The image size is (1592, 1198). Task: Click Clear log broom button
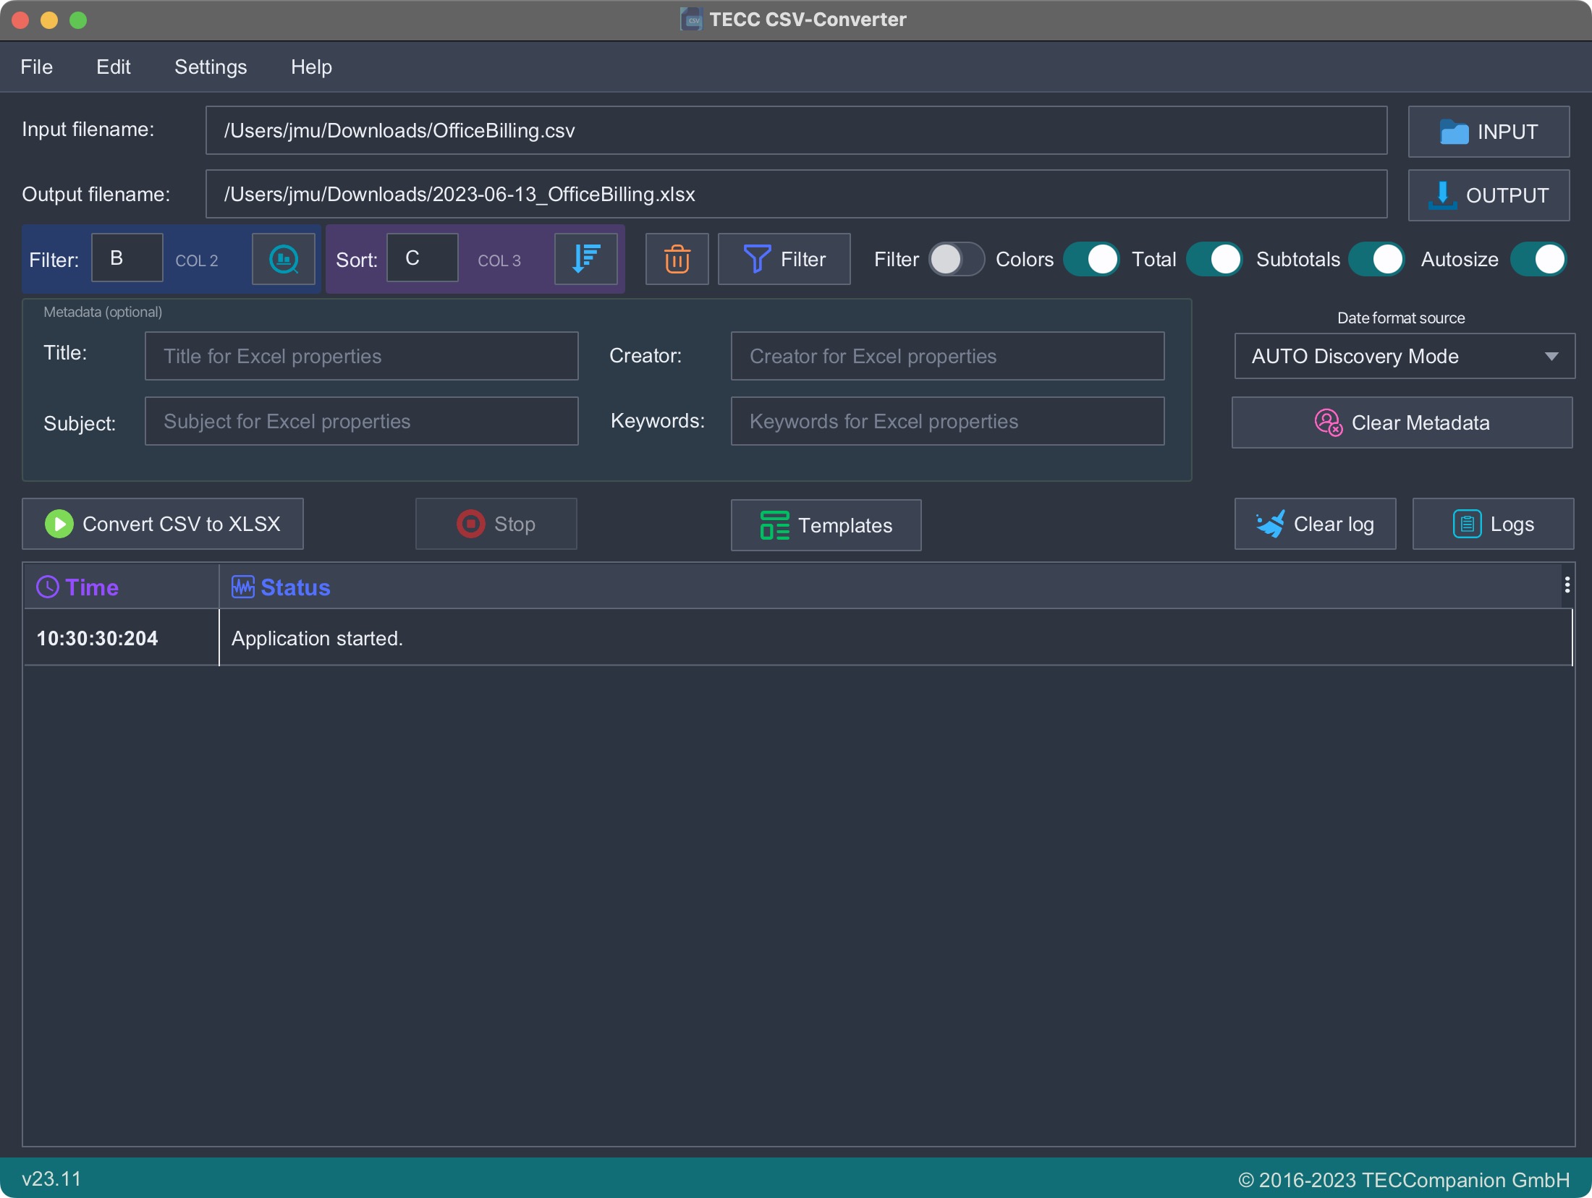(1314, 524)
